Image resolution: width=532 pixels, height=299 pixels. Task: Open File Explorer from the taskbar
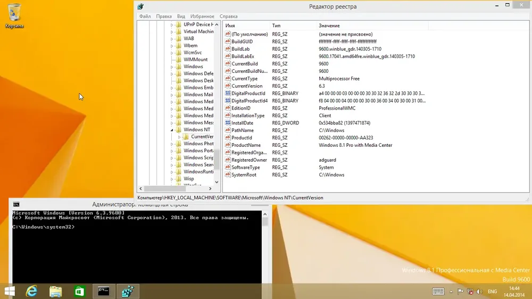(x=56, y=291)
